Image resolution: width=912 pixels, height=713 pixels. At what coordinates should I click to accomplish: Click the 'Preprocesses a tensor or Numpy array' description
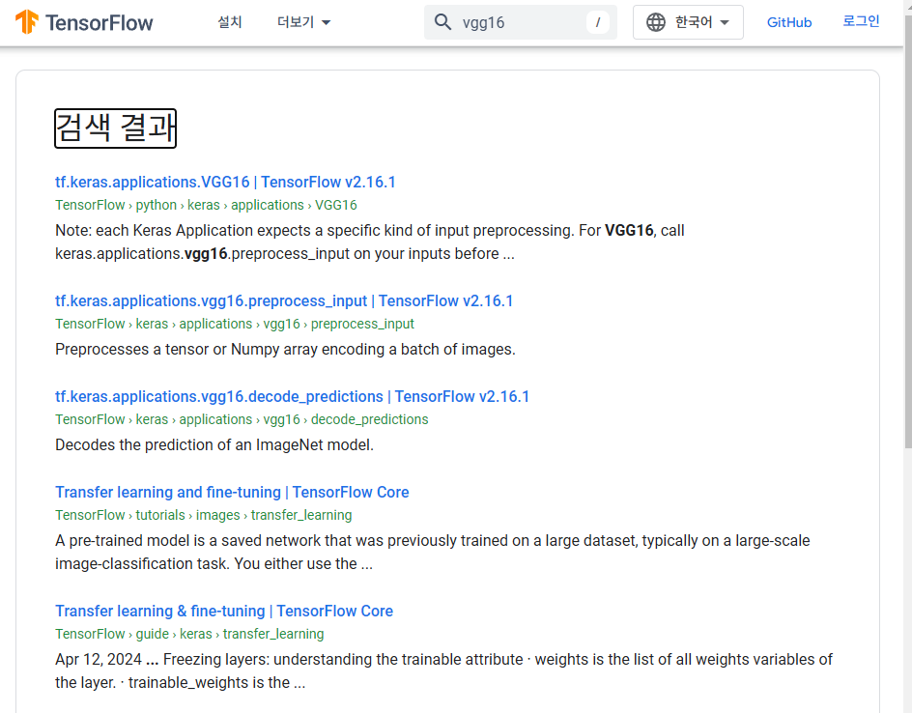pos(285,349)
